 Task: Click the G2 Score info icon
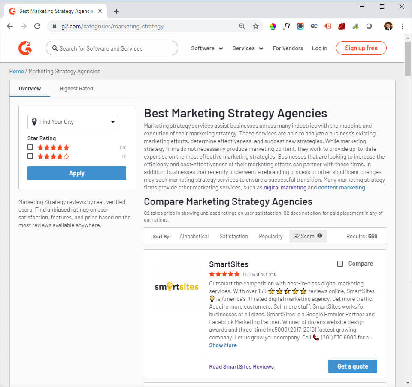(x=319, y=236)
